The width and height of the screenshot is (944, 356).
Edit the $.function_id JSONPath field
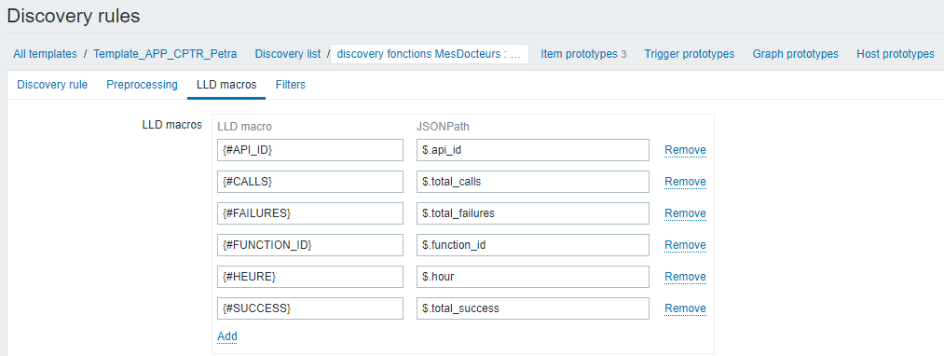coord(533,244)
